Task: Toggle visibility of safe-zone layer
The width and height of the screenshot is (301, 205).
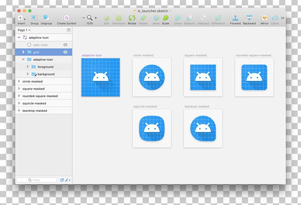Action: click(65, 45)
